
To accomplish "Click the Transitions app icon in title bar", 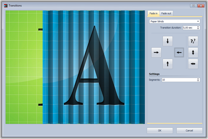I will point(6,6).
